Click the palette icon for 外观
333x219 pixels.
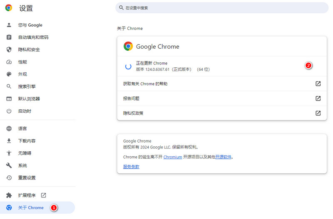pos(9,74)
